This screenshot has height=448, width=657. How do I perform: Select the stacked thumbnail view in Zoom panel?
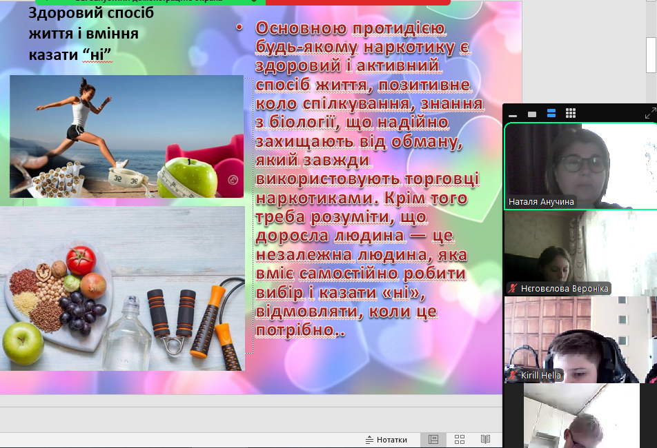pos(551,113)
